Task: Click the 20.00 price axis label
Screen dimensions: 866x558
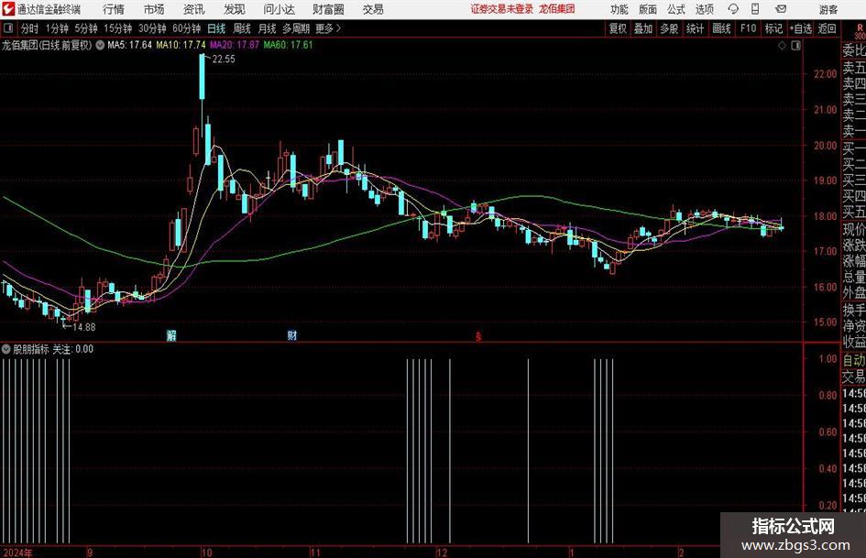Action: coord(825,146)
